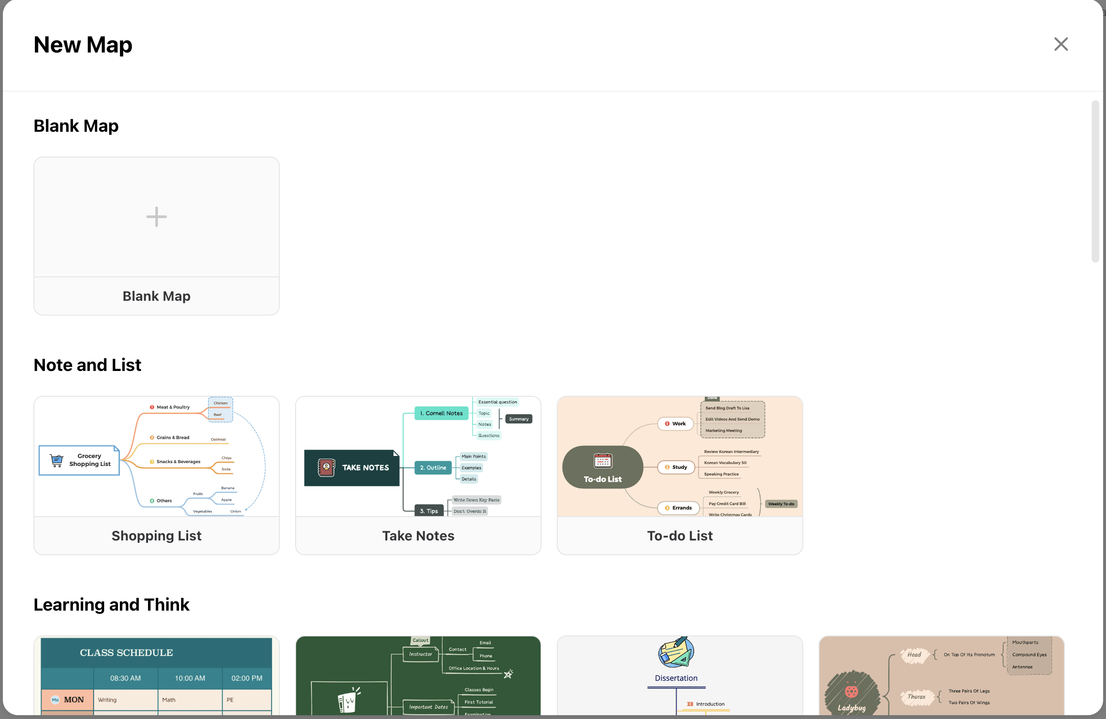Screen dimensions: 1106x719
Task: Click the Blank Map card label
Action: (x=156, y=296)
